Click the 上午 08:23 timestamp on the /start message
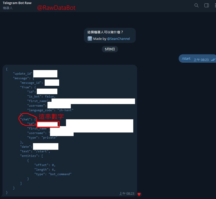 [201, 60]
